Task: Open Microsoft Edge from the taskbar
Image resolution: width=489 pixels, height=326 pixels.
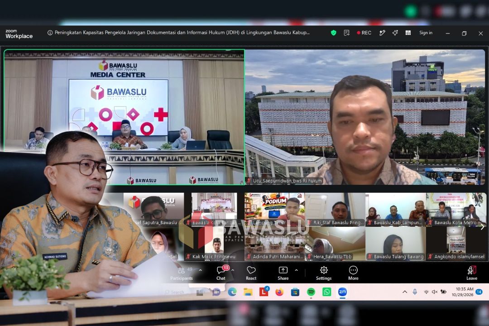Action: [x=232, y=292]
